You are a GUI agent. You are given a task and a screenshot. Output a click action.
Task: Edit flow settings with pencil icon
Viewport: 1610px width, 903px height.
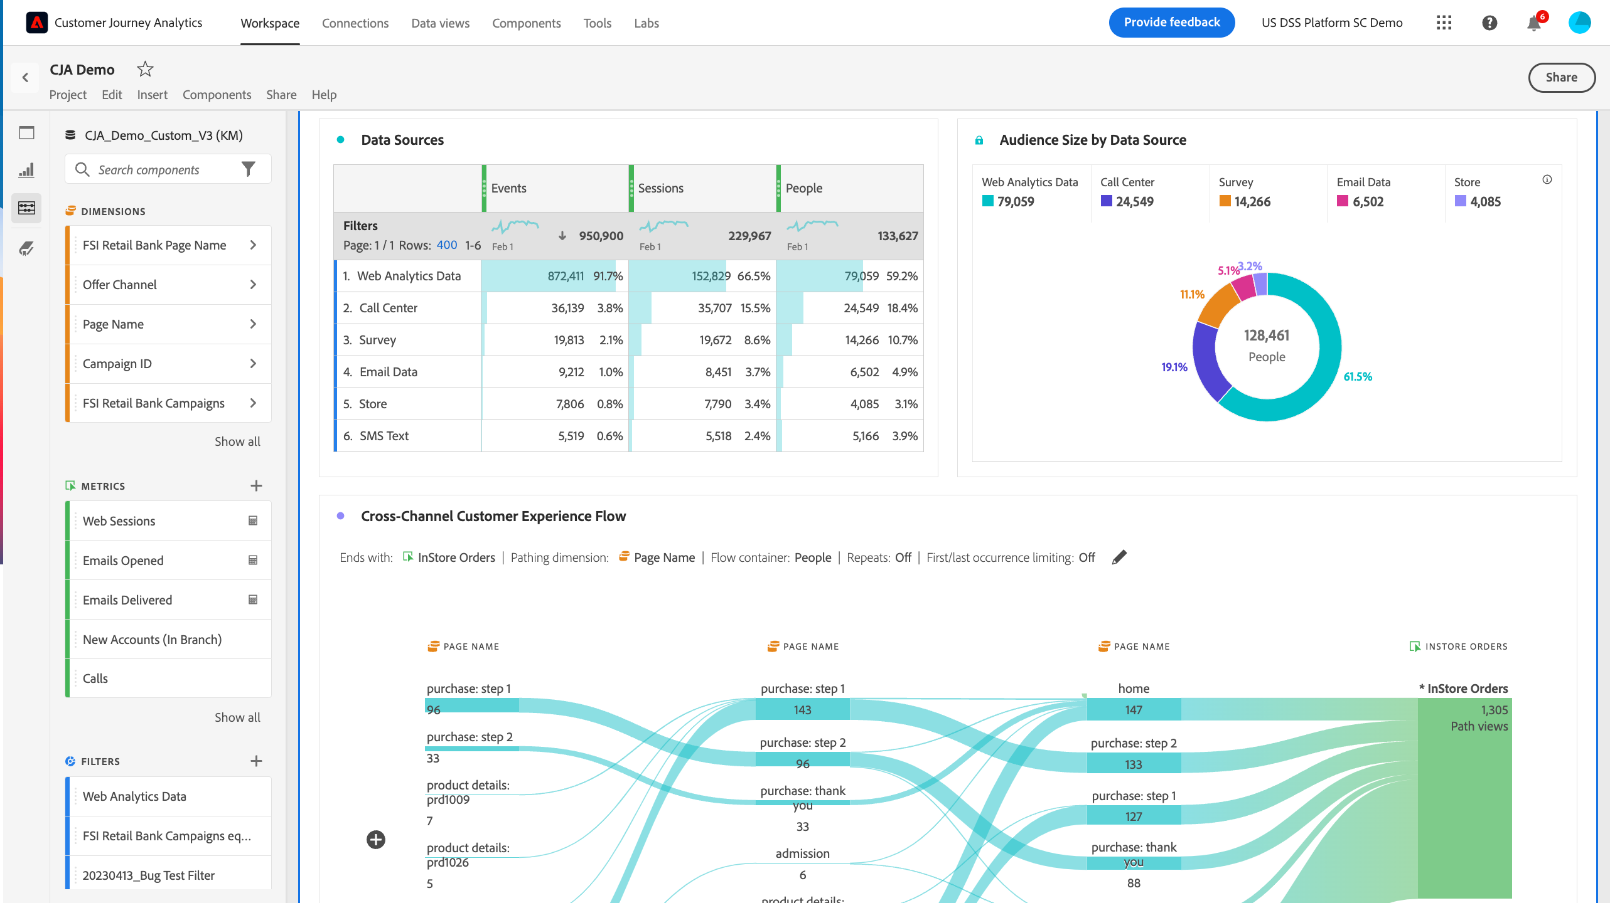(x=1119, y=557)
